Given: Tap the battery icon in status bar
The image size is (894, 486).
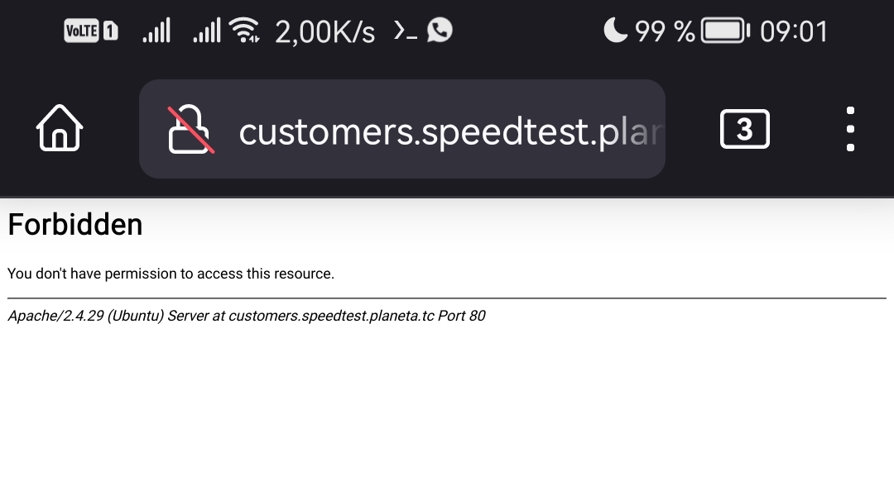Looking at the screenshot, I should click(725, 31).
